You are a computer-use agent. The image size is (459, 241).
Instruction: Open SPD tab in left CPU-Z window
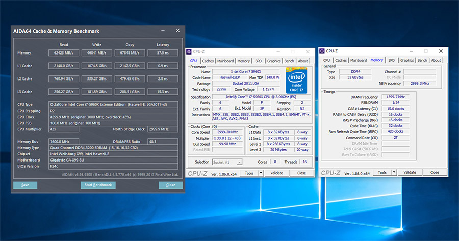[x=258, y=61]
